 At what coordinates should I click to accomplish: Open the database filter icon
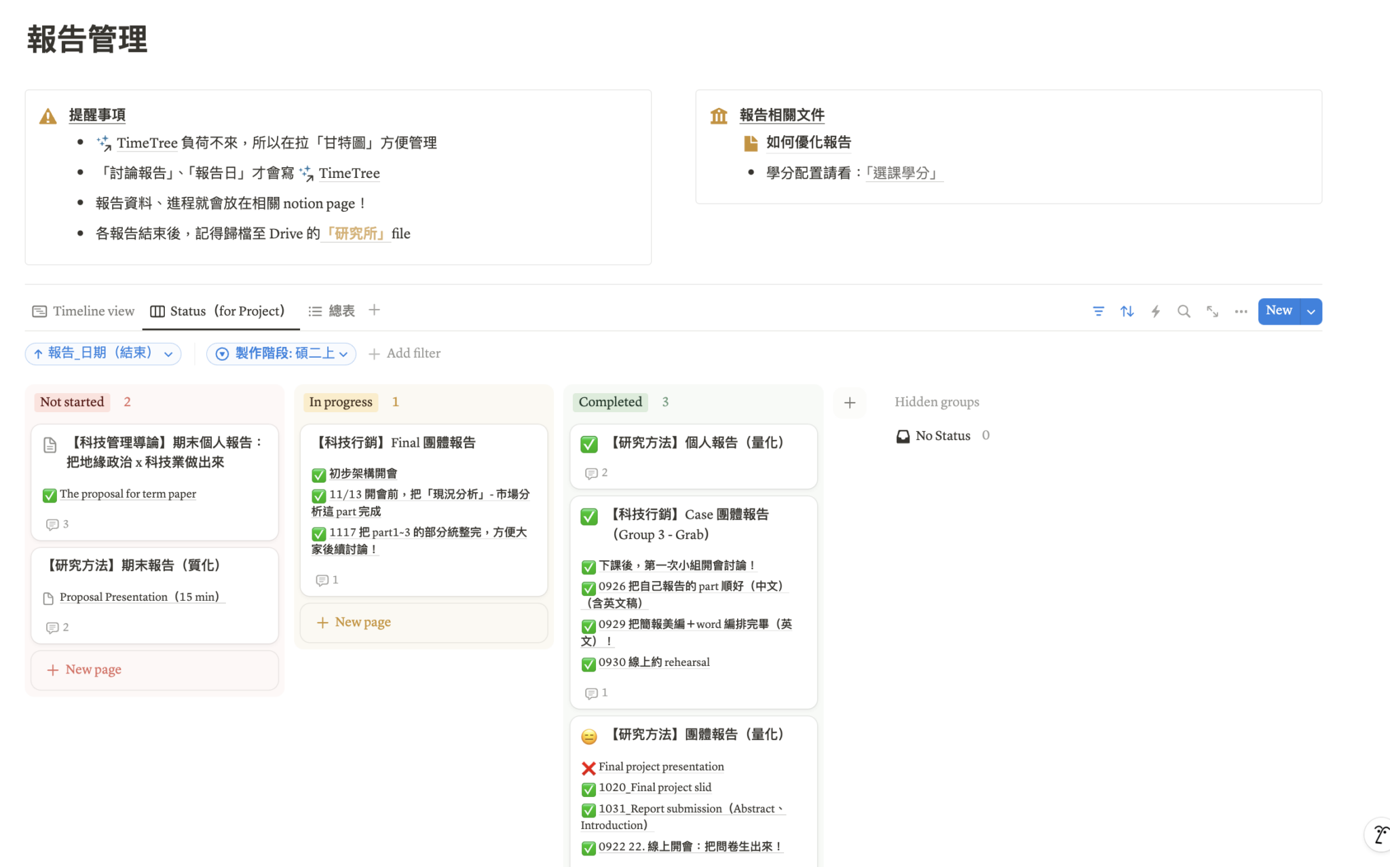pos(1098,312)
